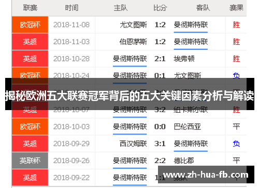The image size is (259, 188).
Task: Open home team 曼彻斯特联 in the 2018-09-26 row
Action: pyautogui.click(x=130, y=161)
